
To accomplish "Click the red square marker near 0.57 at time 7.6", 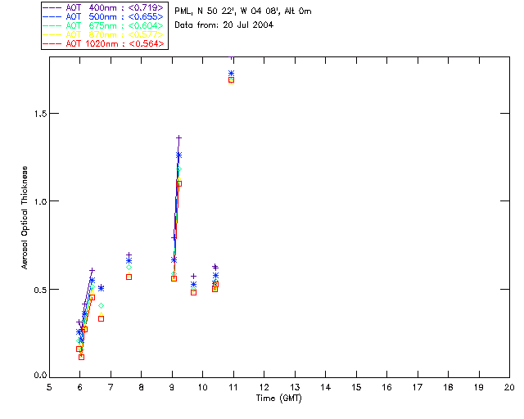I will [129, 277].
